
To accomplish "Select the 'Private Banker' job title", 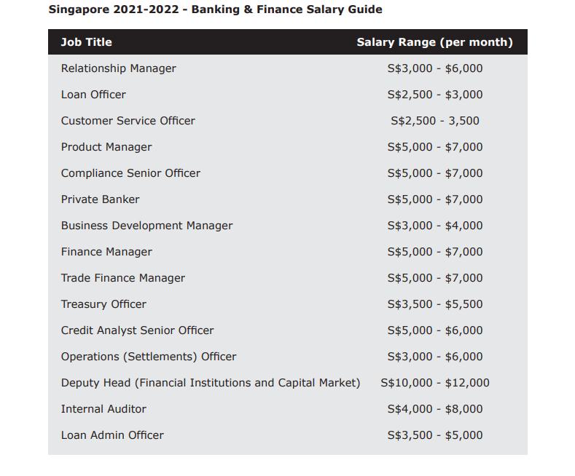I will 100,199.
